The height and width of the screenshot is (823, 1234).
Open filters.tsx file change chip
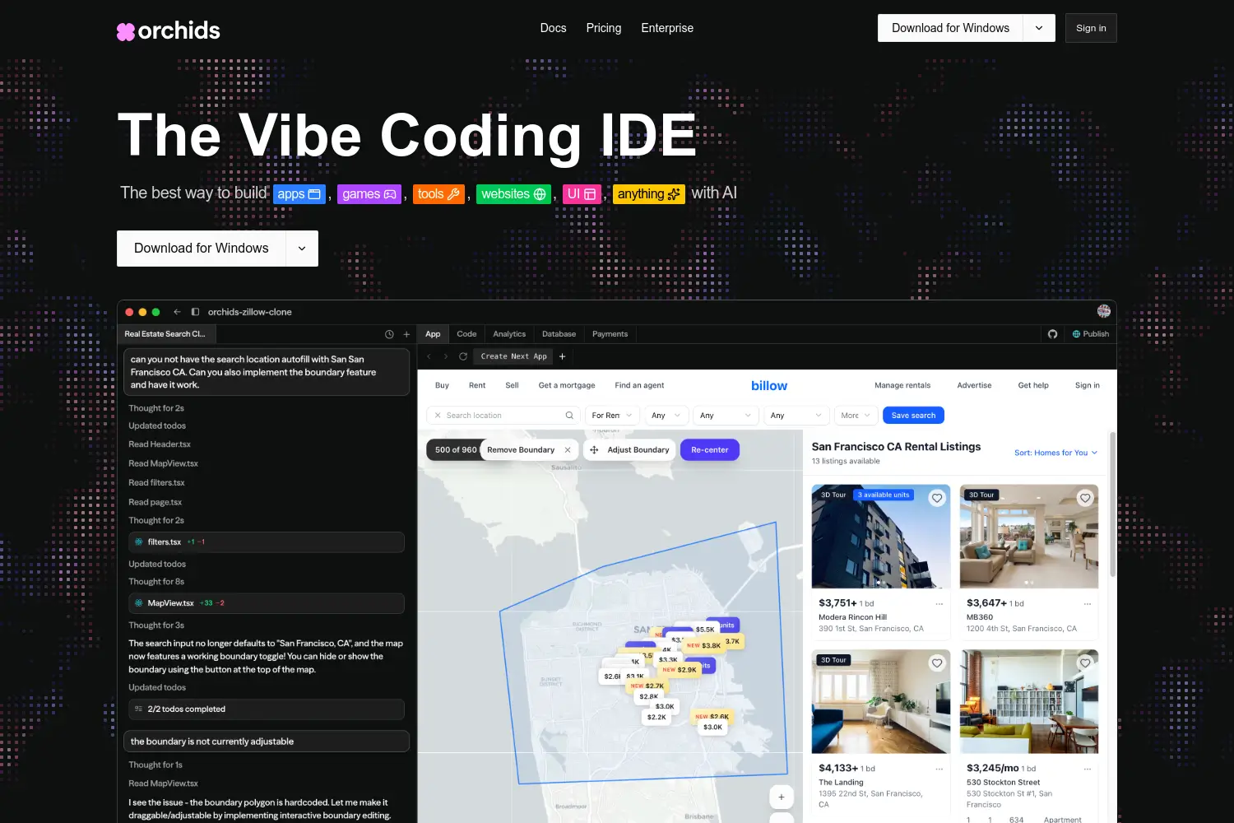(x=266, y=542)
